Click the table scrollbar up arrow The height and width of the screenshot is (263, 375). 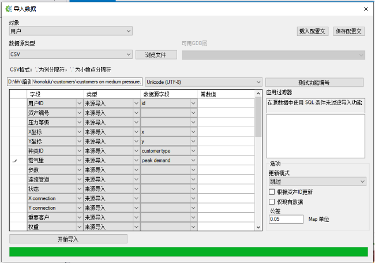pos(258,93)
